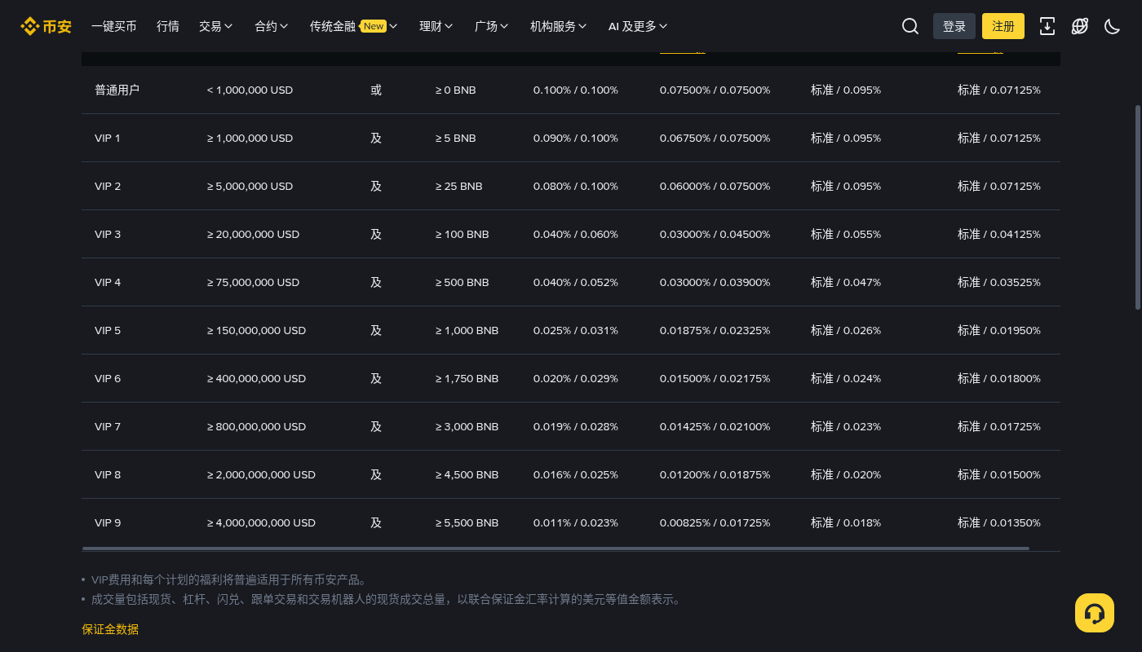Open the AI 及更多 menu
Screen dimensions: 1142x652
(x=638, y=26)
